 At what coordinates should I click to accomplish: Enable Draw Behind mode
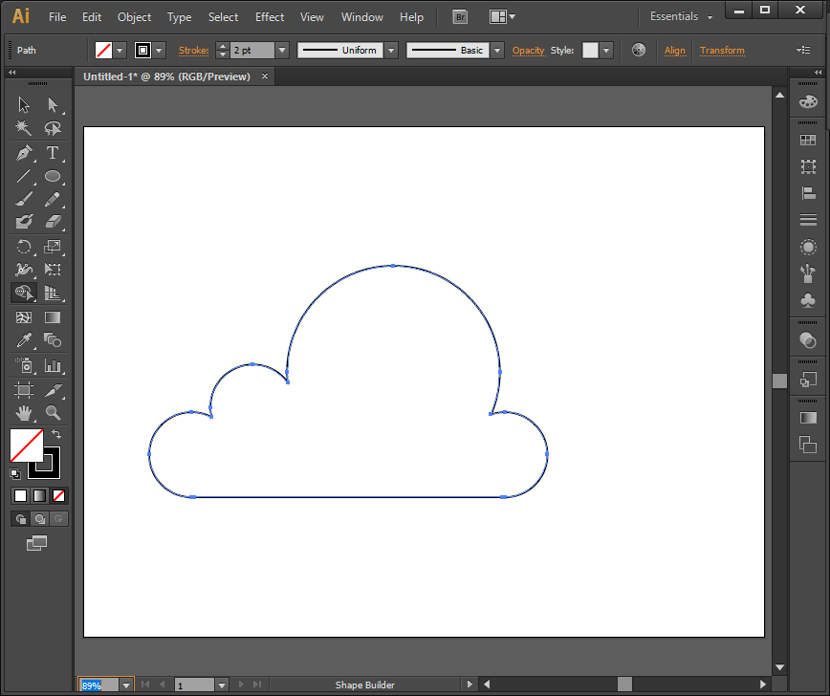click(40, 519)
